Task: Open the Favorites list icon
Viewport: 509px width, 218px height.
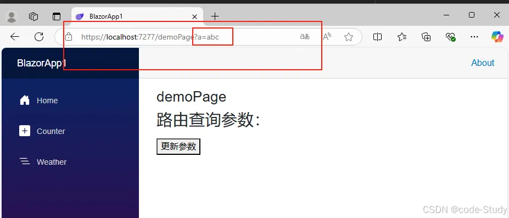Action: tap(402, 37)
